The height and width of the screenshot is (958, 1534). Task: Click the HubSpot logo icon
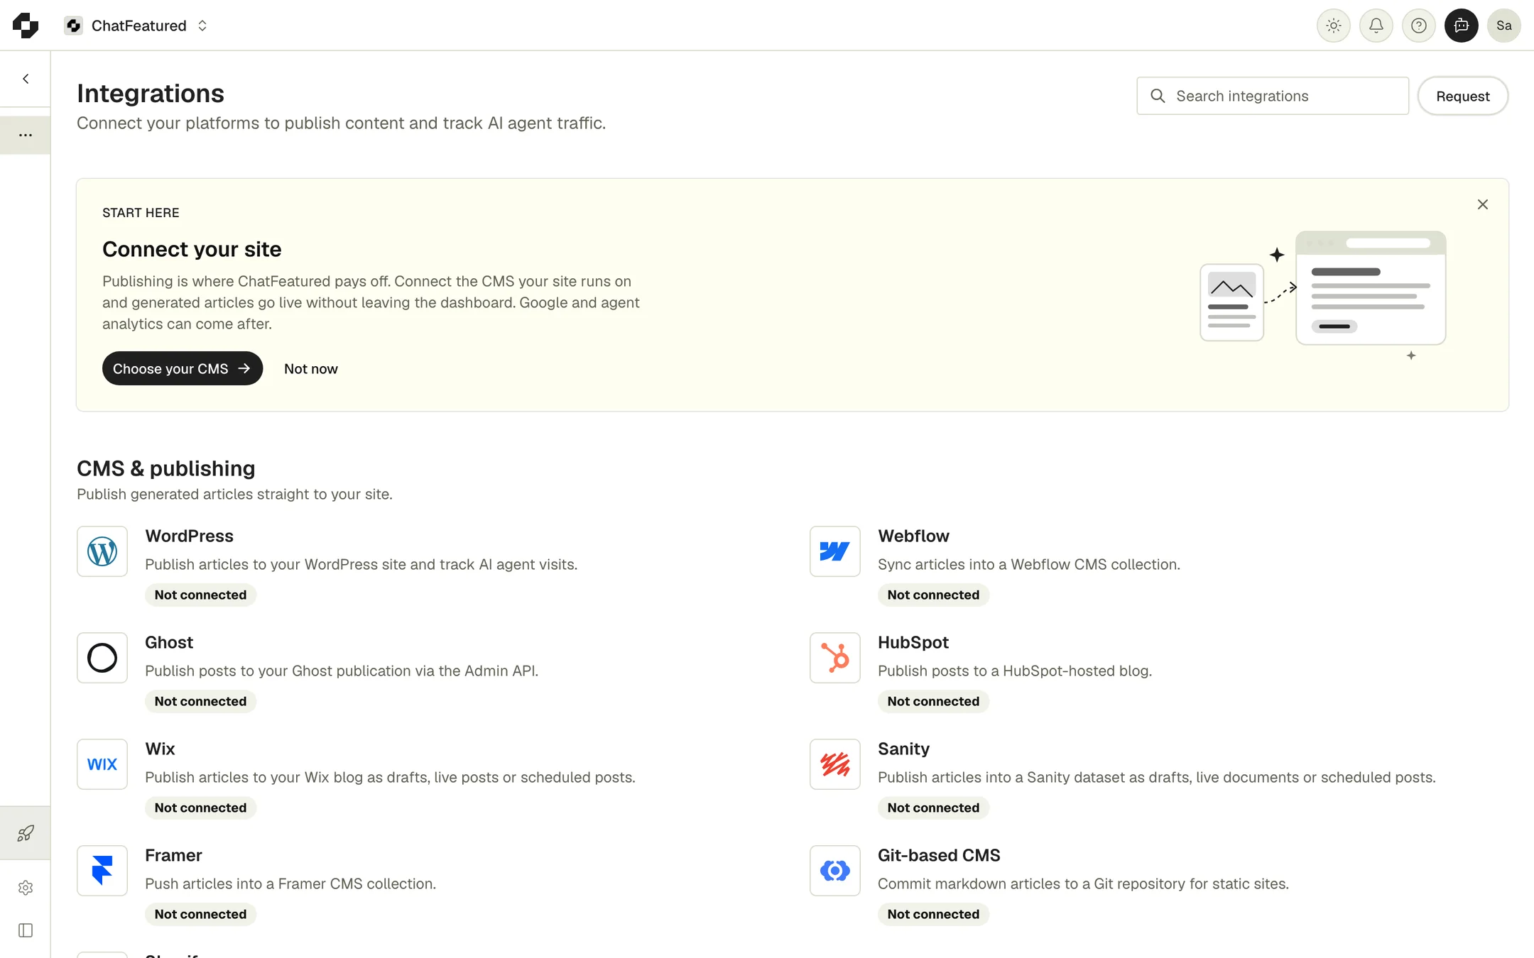click(x=835, y=658)
